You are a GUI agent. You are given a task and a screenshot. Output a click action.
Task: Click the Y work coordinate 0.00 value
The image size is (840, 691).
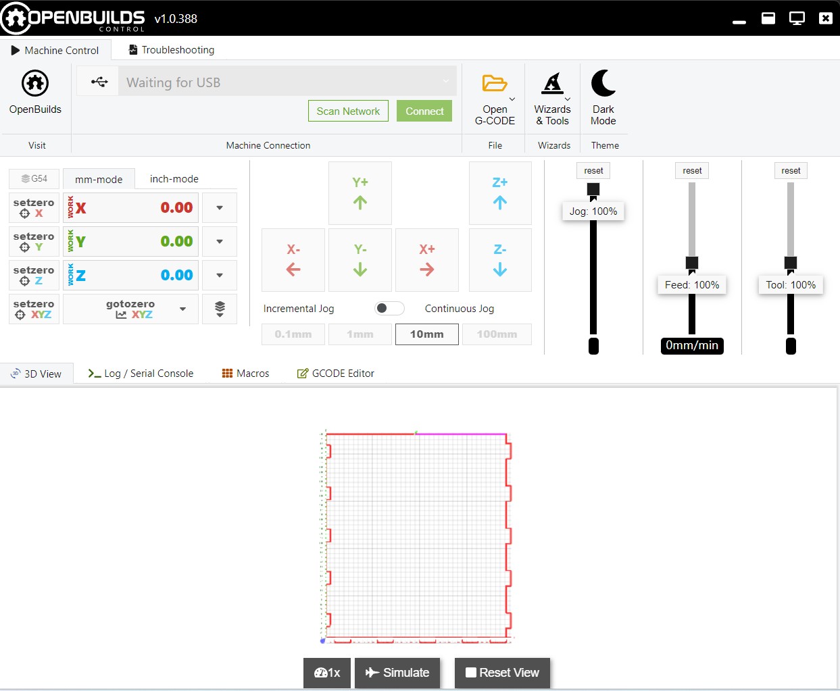pyautogui.click(x=176, y=242)
